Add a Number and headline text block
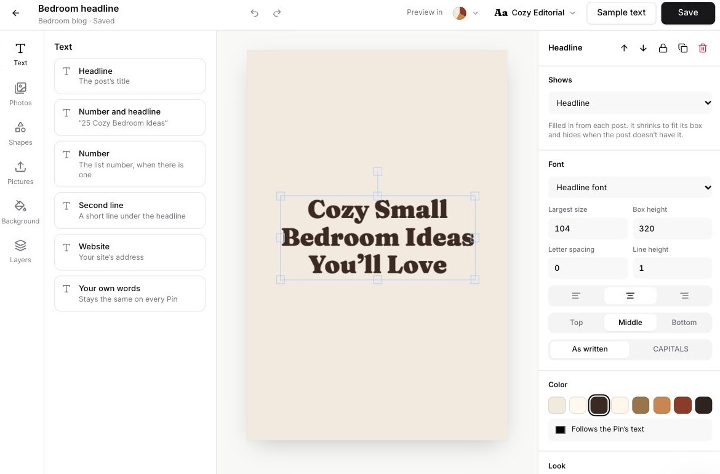 (130, 118)
